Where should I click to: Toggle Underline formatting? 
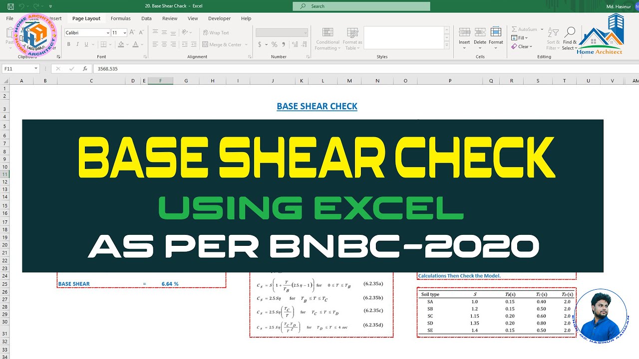coord(86,44)
